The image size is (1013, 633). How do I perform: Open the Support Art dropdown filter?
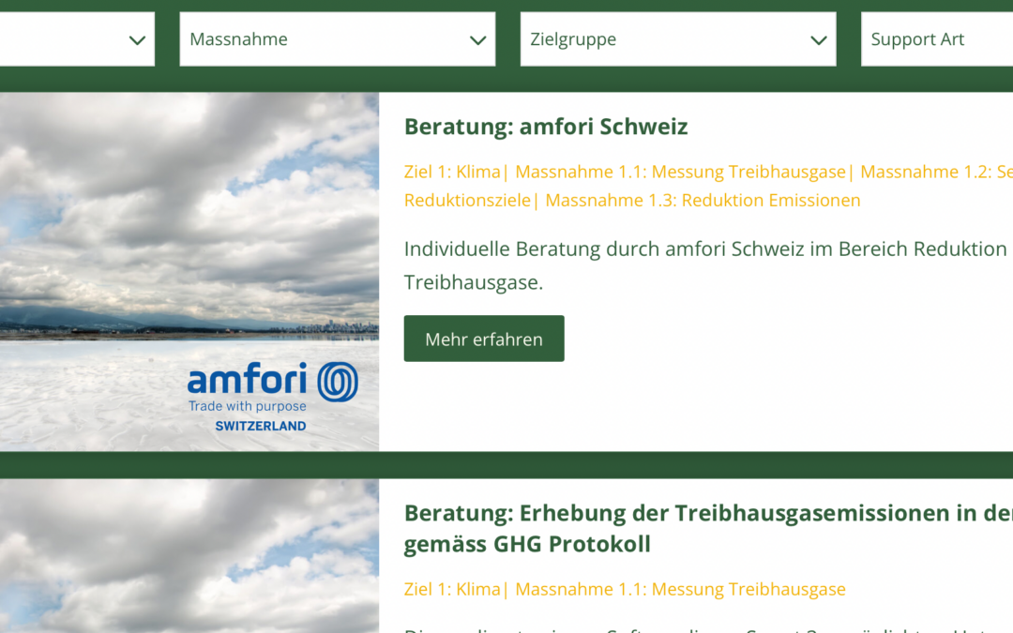pos(937,38)
